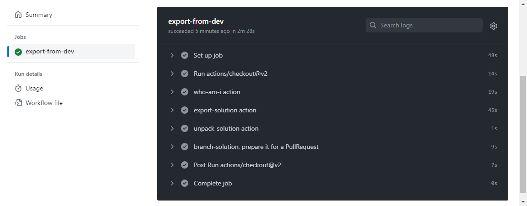Expand the Run actions/checkout@v2 step

pyautogui.click(x=172, y=73)
